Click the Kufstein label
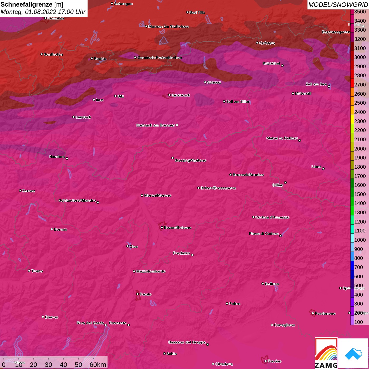The width and height of the screenshot is (369, 369). [x=267, y=43]
